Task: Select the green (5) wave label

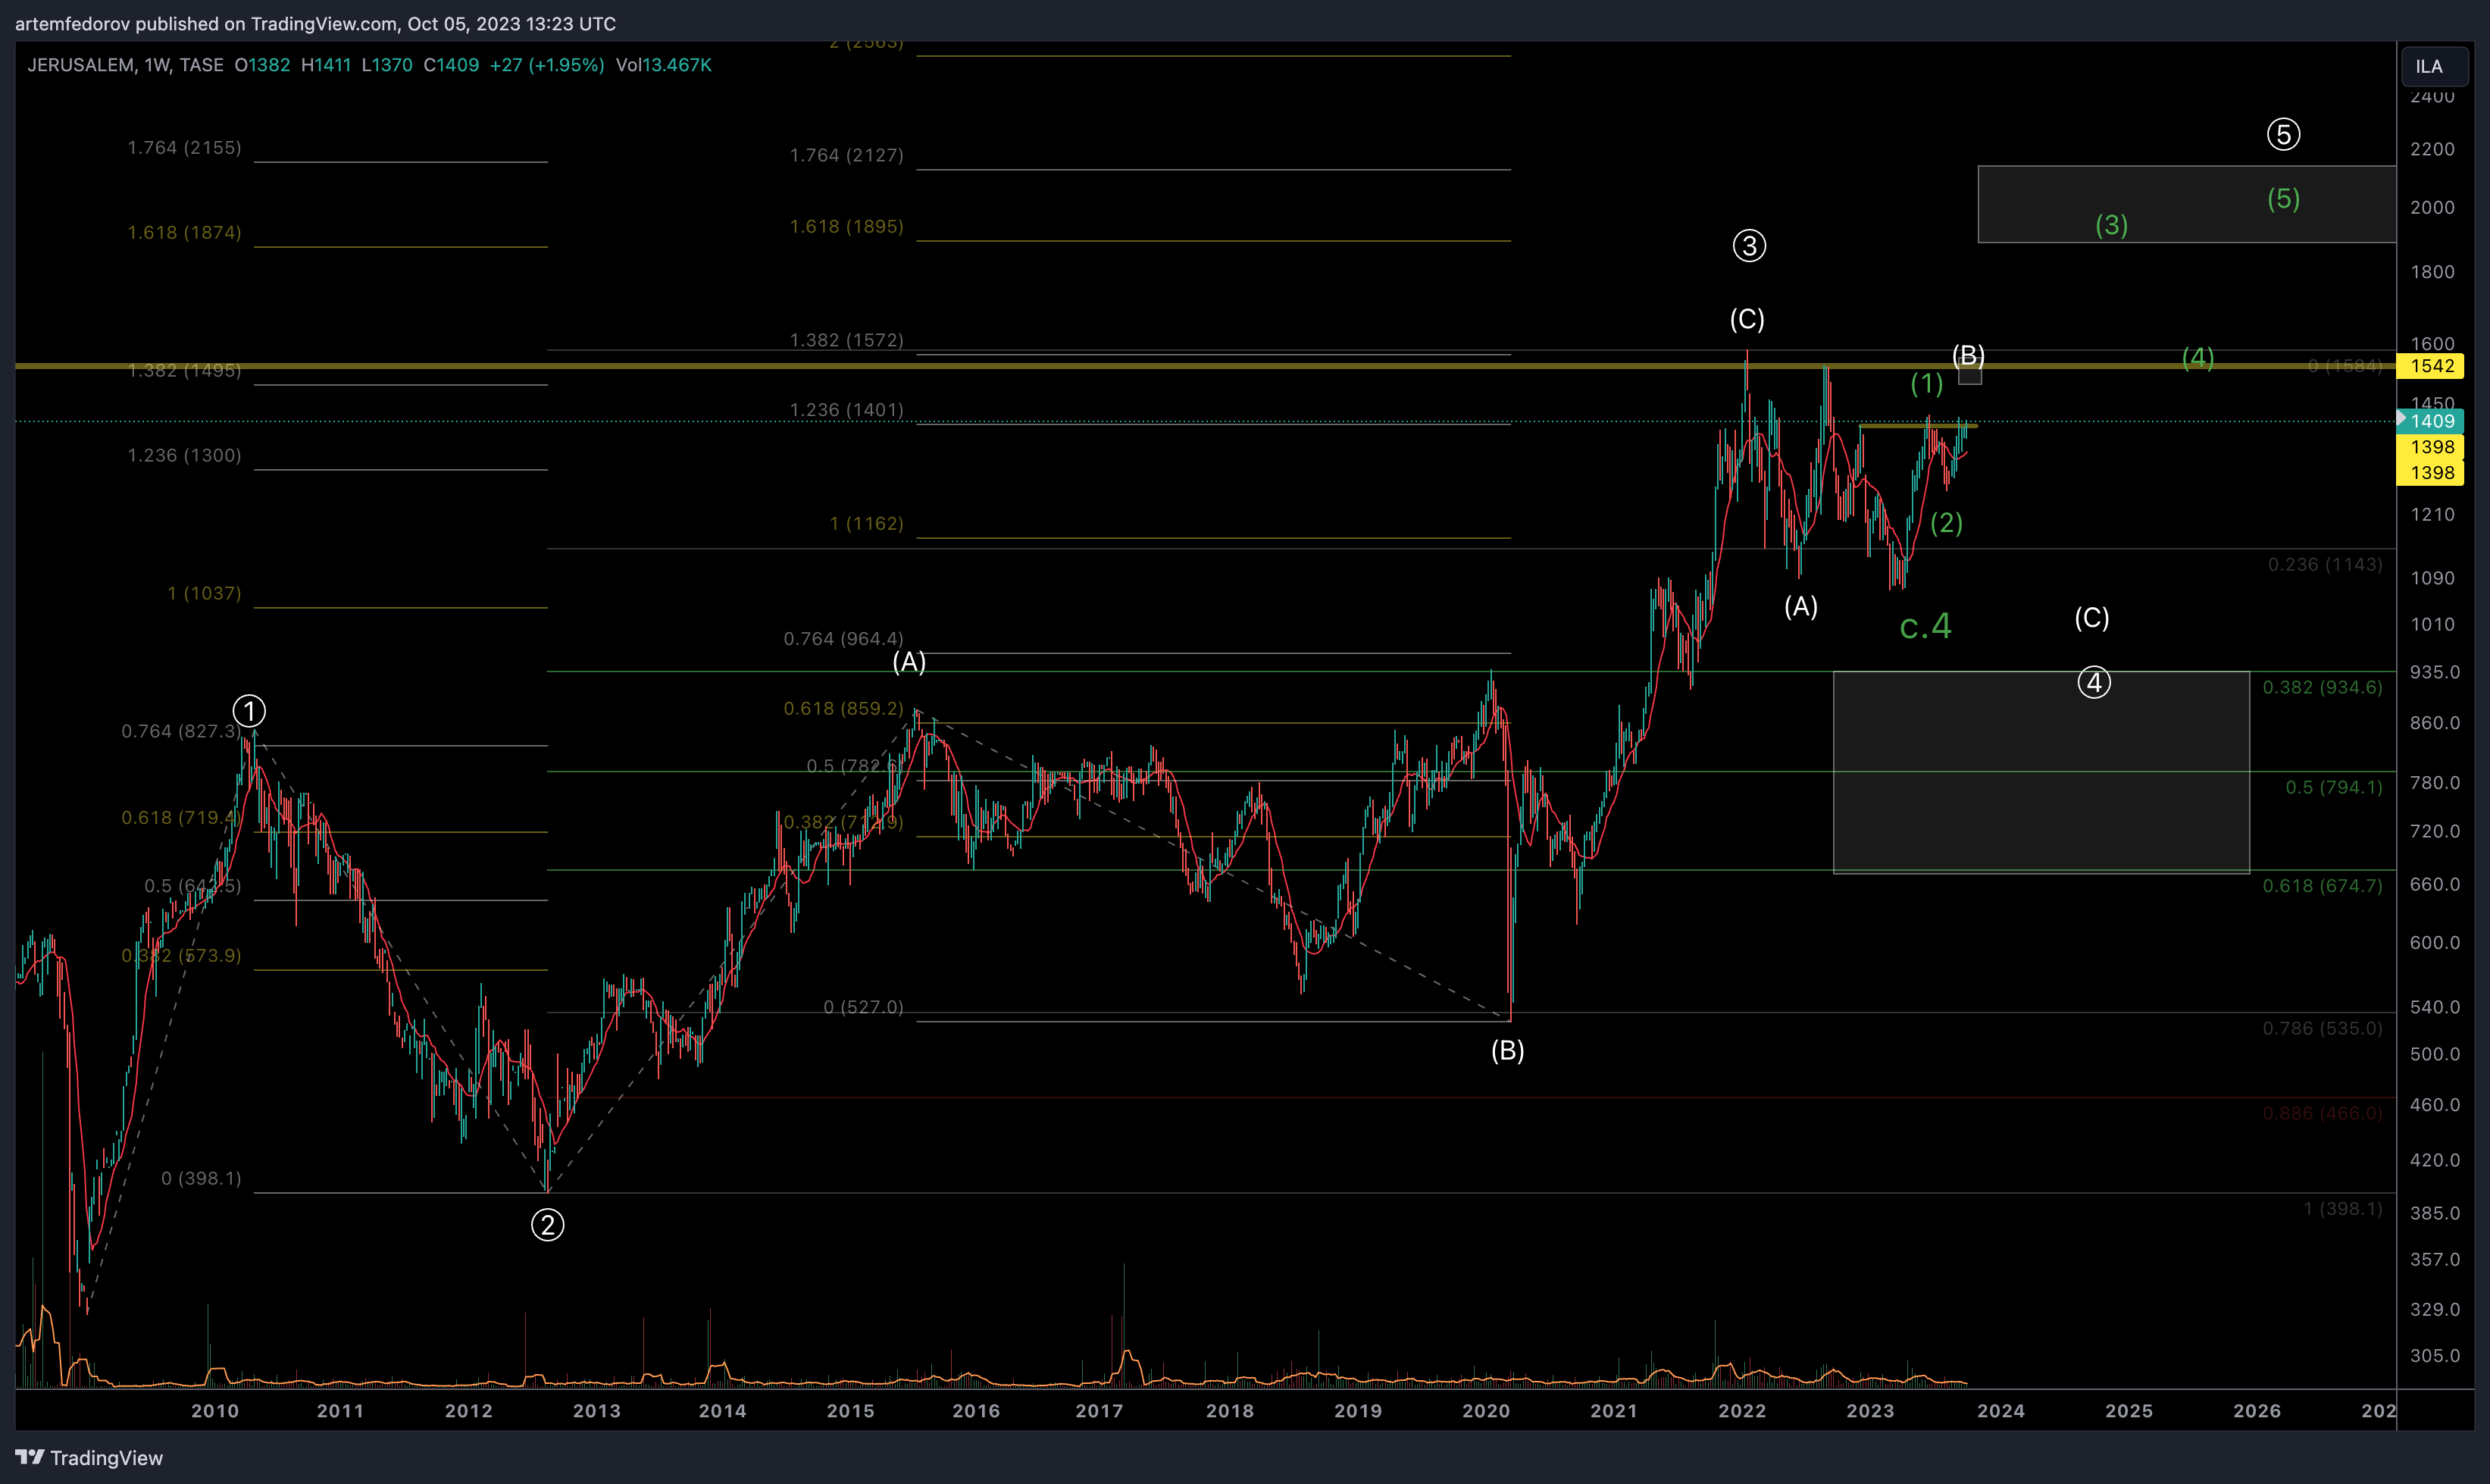Action: [2283, 198]
